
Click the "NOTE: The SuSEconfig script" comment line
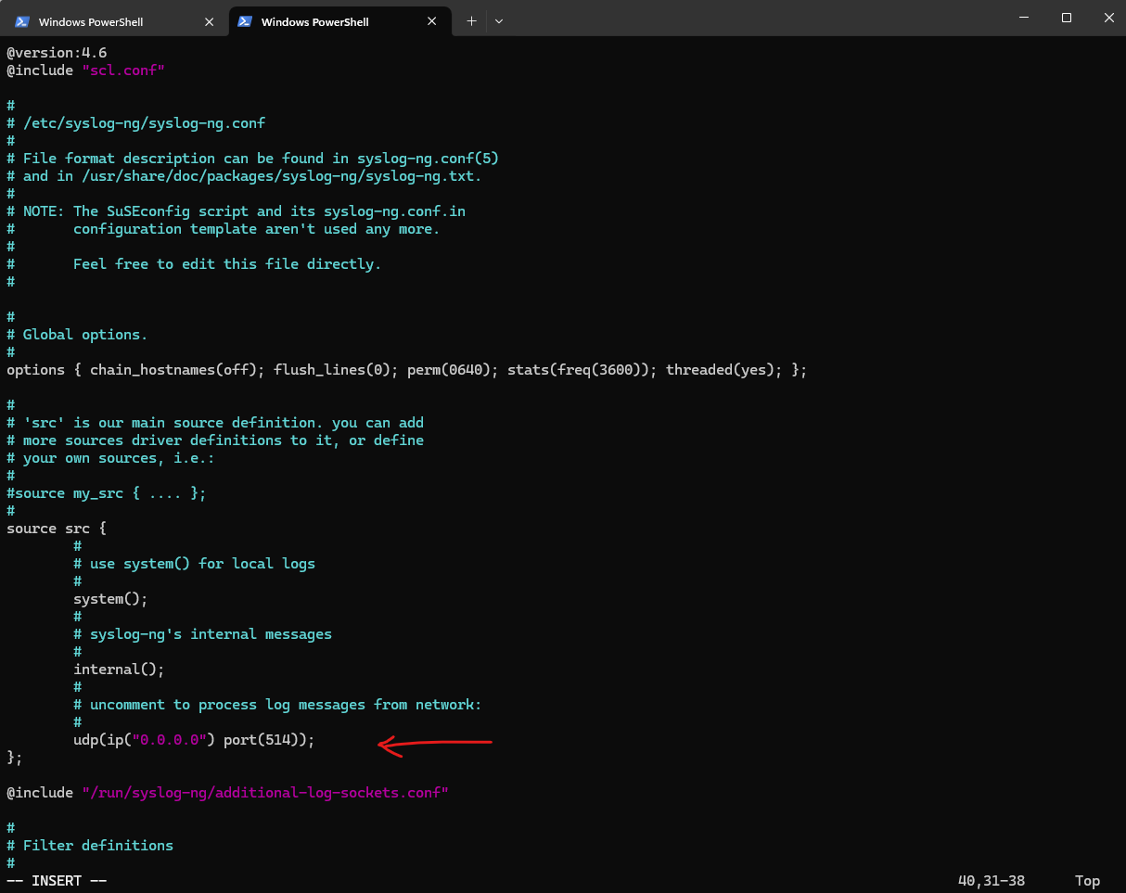237,211
